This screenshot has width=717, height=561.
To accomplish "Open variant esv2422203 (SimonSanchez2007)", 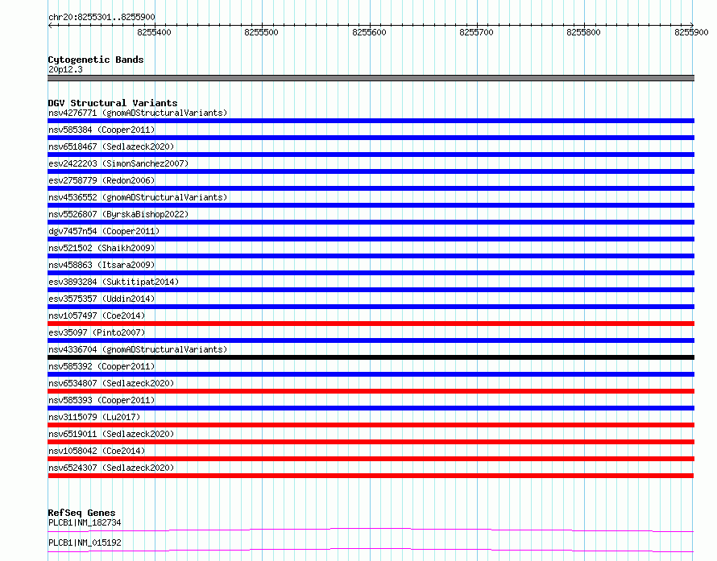I will coord(118,163).
